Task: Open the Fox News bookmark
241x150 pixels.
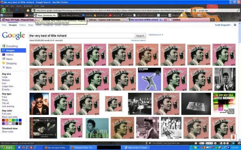Action: click(x=127, y=15)
